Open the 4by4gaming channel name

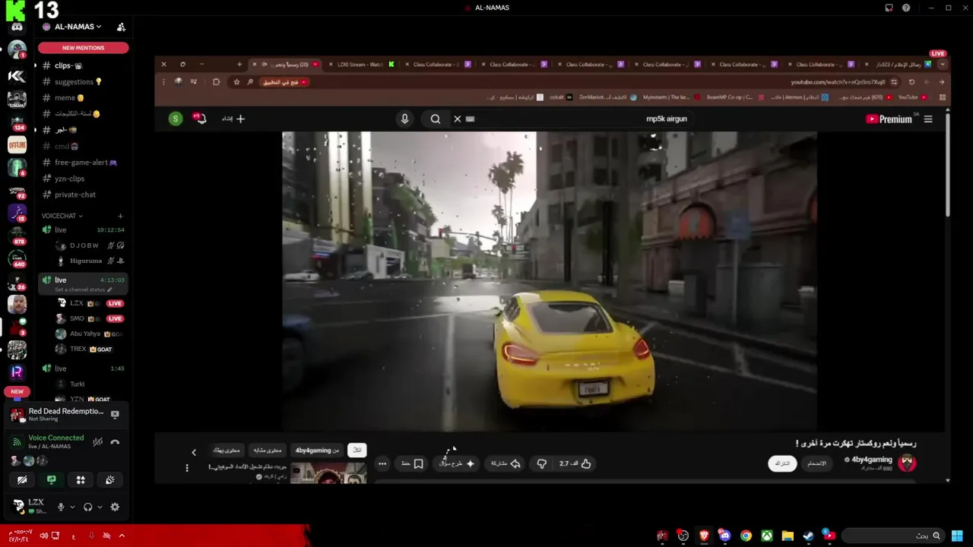point(871,460)
